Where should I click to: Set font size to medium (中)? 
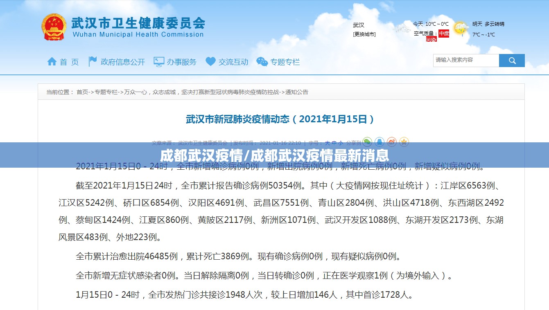click(x=334, y=143)
